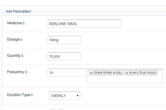Click the dropdown arrow on WEEKLY selector
The height and width of the screenshot is (110, 166).
(77, 96)
